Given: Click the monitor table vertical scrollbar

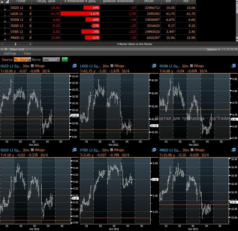Looking at the screenshot, I should 237,21.
